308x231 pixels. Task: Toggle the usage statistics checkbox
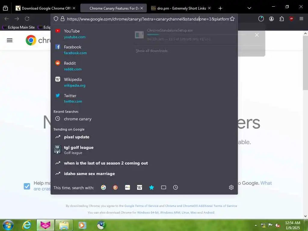point(27,186)
